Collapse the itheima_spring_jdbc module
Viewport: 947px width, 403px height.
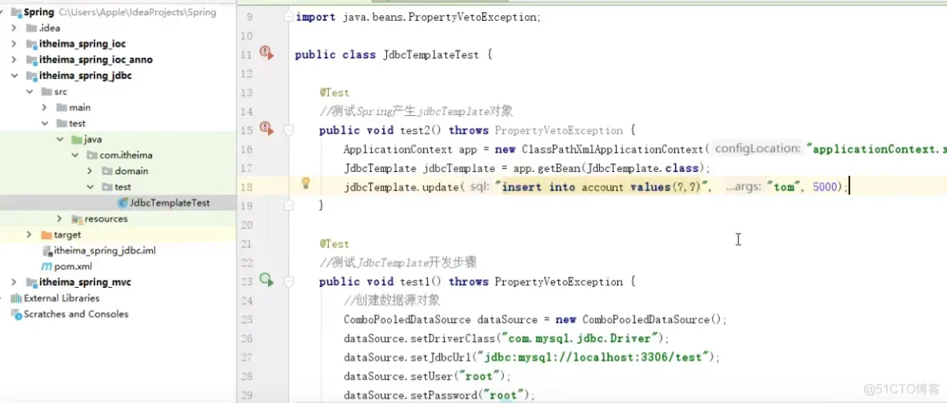coord(14,76)
